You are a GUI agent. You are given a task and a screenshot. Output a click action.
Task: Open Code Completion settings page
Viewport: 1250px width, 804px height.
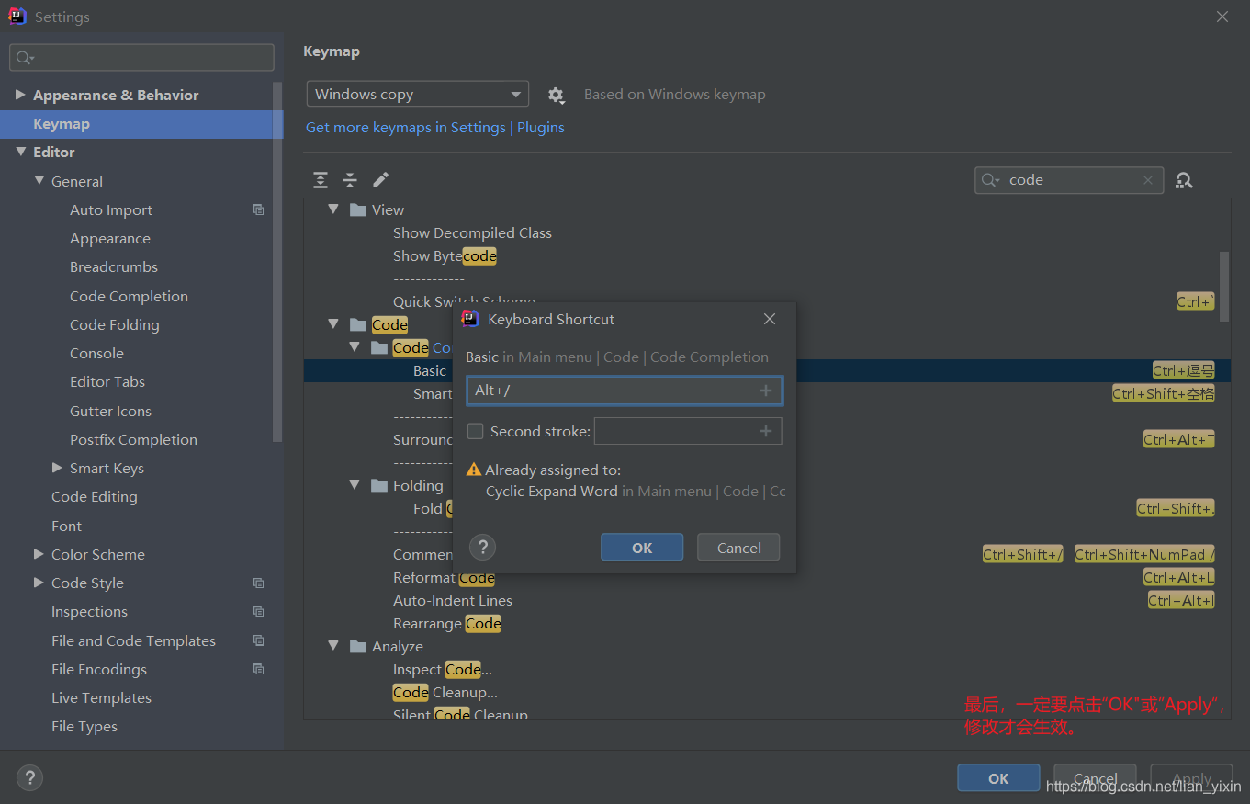click(x=129, y=296)
